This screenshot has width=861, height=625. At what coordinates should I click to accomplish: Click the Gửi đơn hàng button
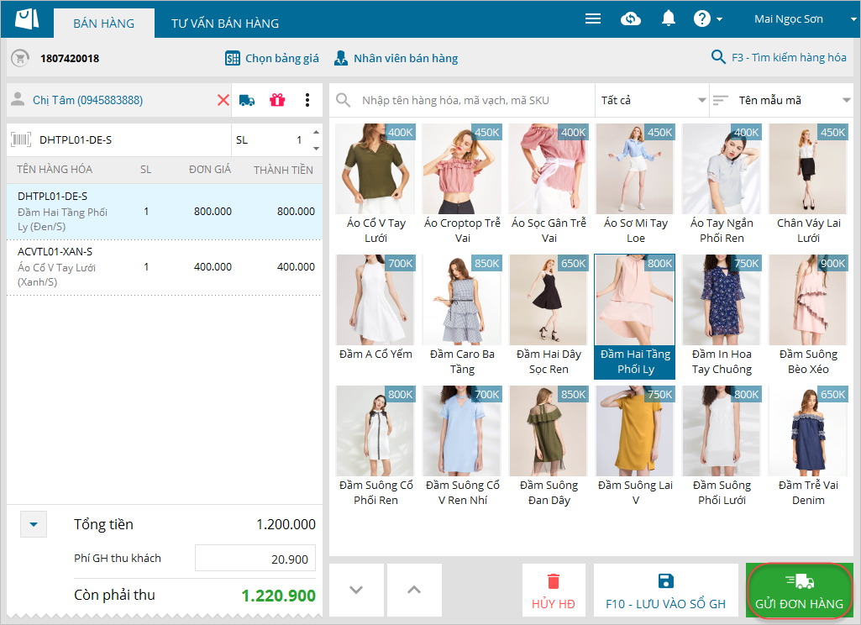799,591
